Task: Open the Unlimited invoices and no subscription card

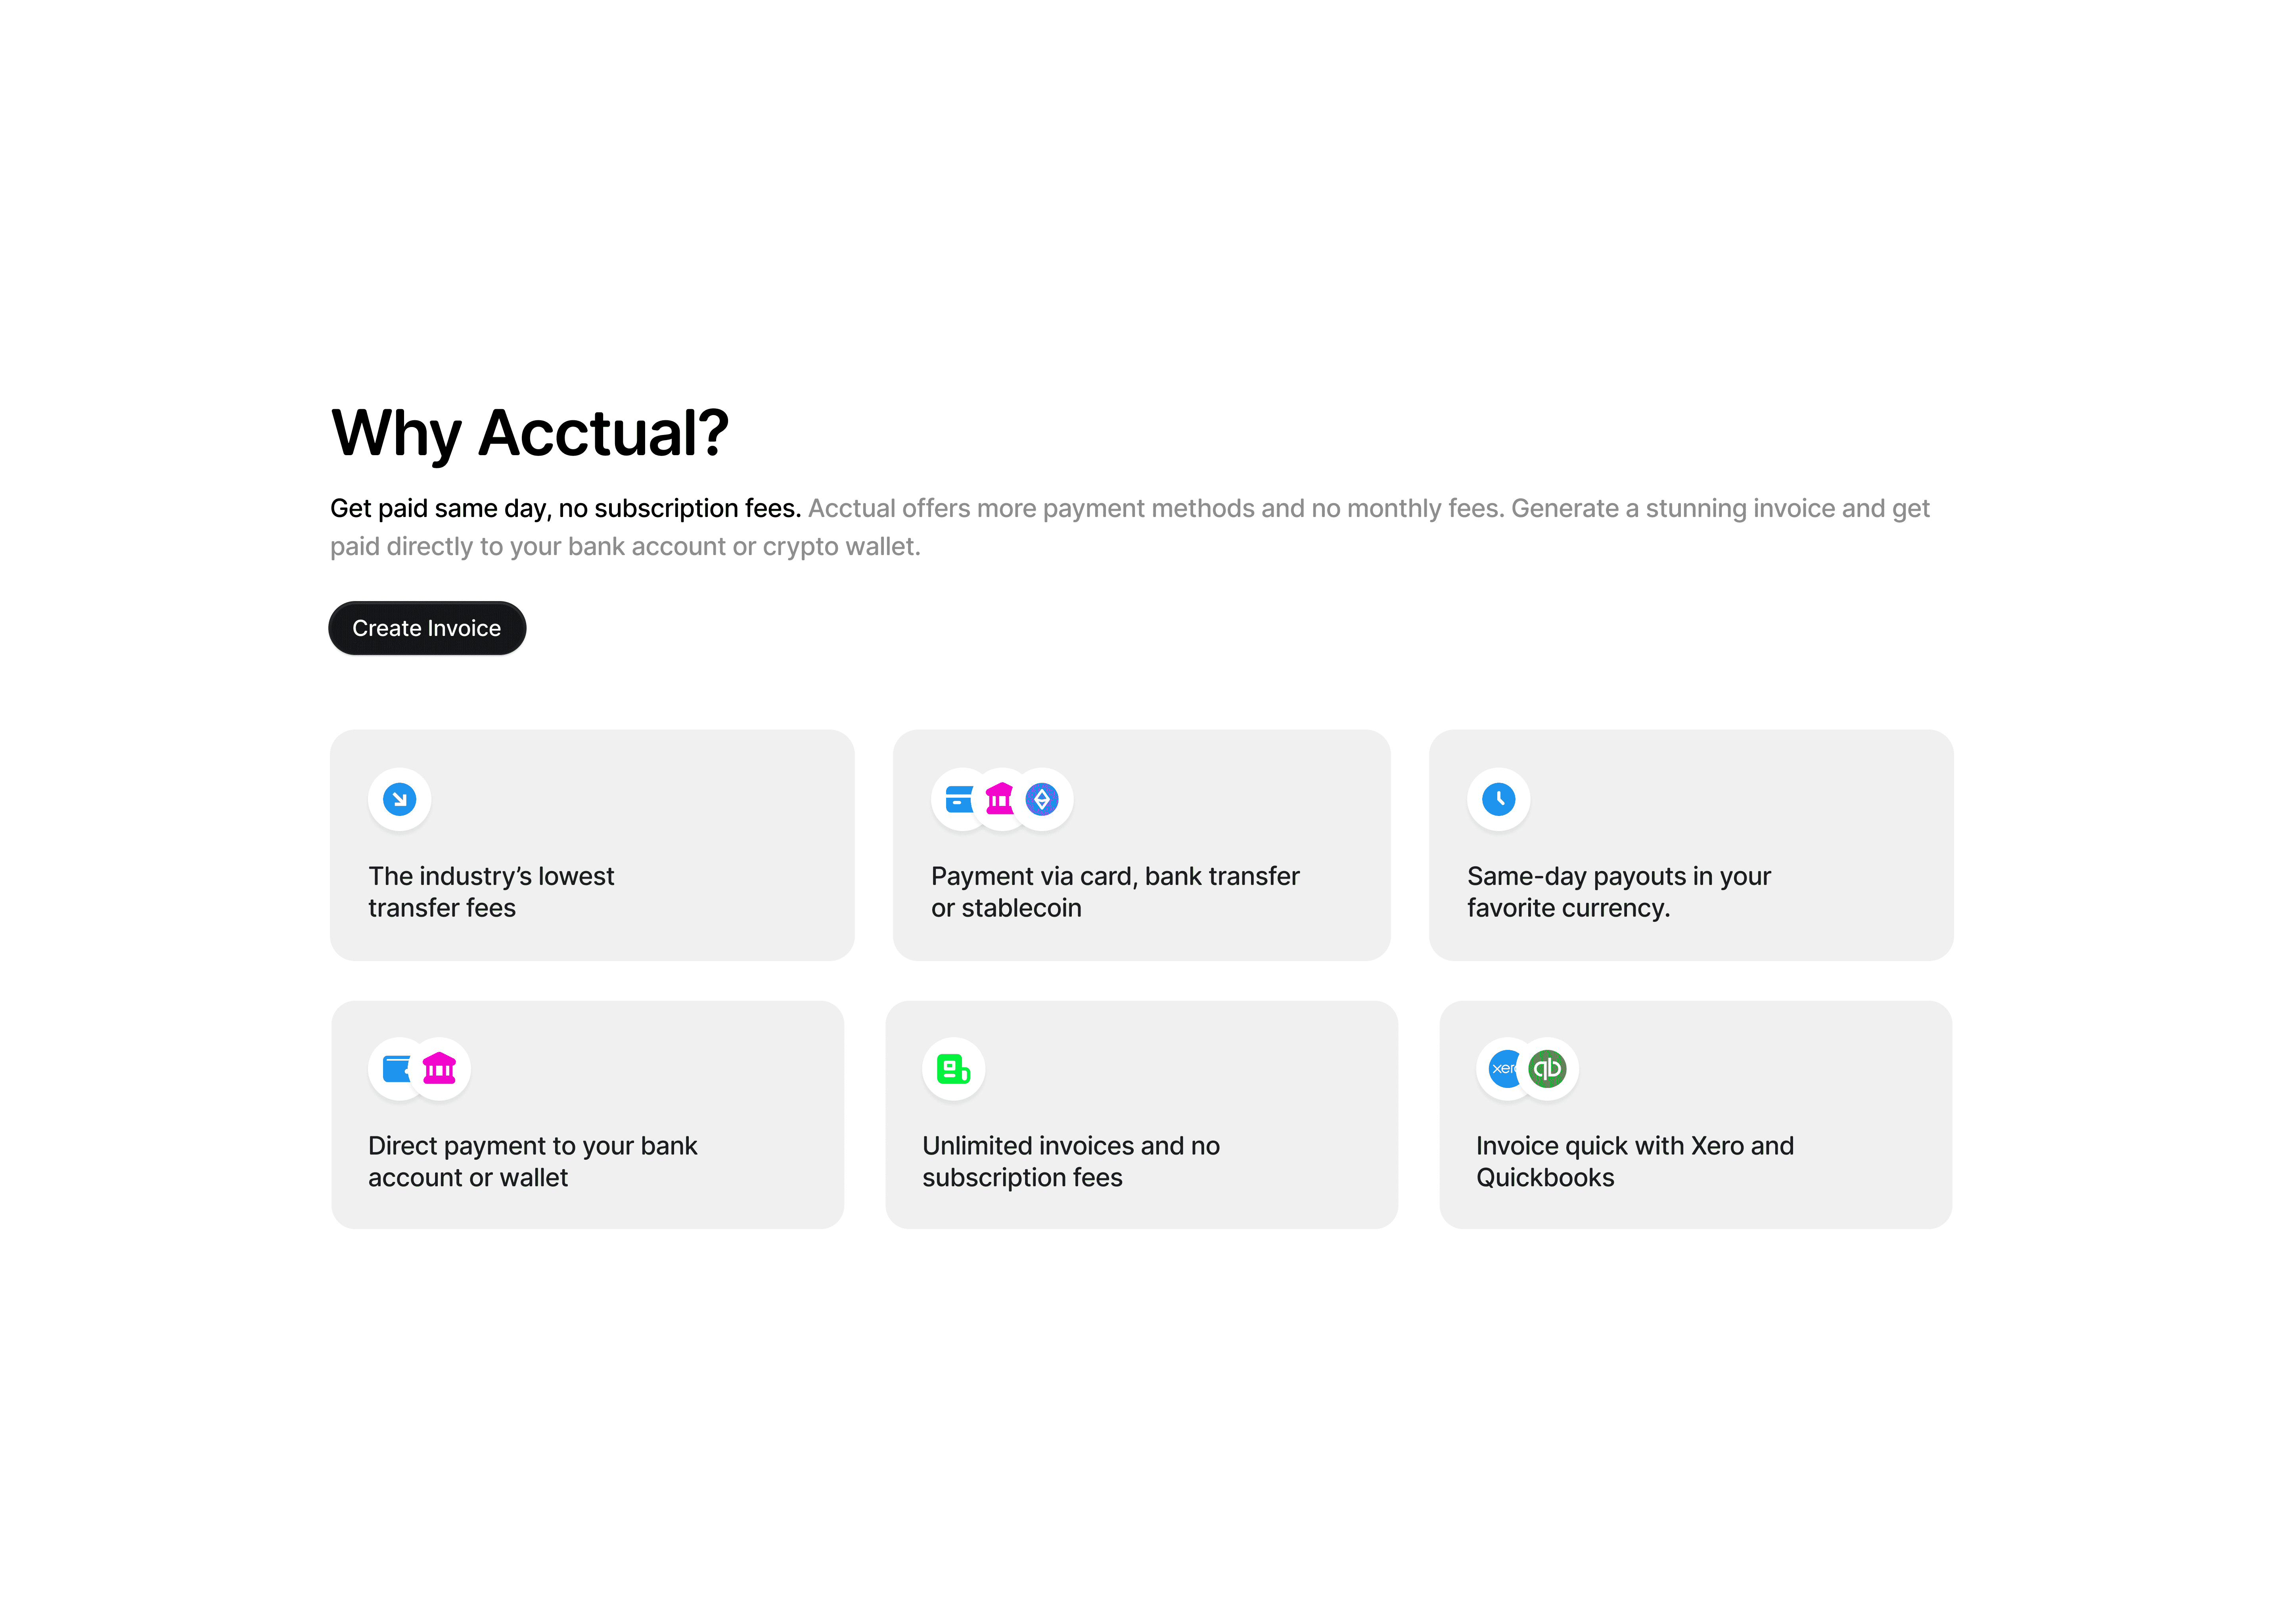Action: [x=1141, y=1115]
